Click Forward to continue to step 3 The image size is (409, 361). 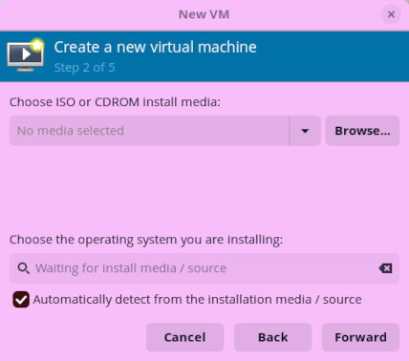[x=360, y=337]
